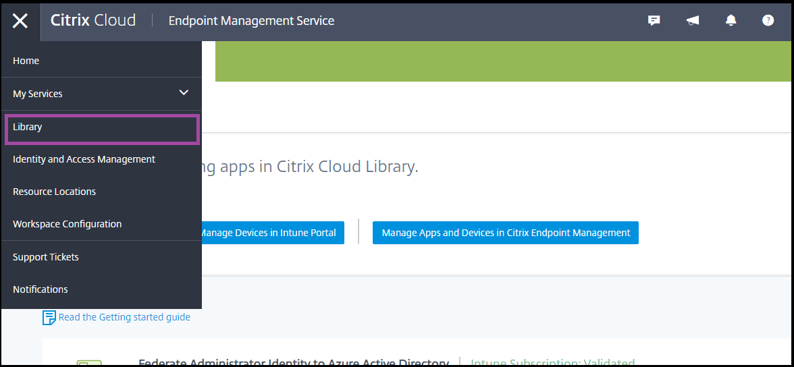This screenshot has height=367, width=794.
Task: Choose Workspace Configuration
Action: (67, 224)
